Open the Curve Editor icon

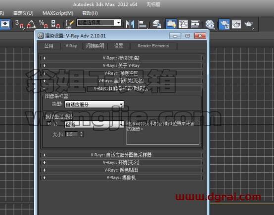click(x=183, y=24)
